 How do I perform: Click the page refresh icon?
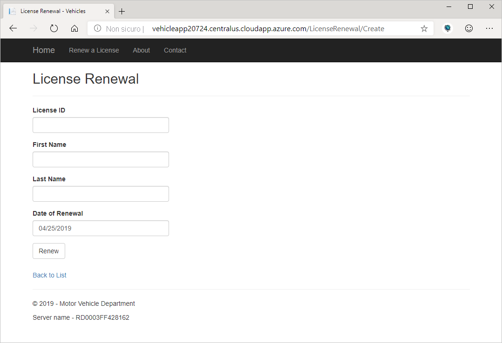[54, 28]
